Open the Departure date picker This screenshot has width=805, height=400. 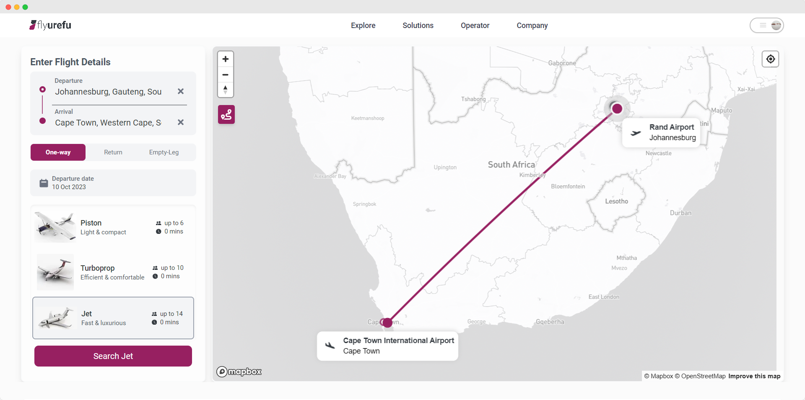[x=113, y=183]
